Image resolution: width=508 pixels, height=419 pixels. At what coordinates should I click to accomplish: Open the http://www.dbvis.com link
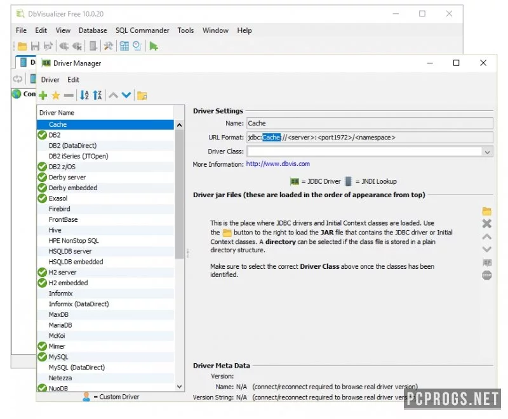(x=278, y=164)
